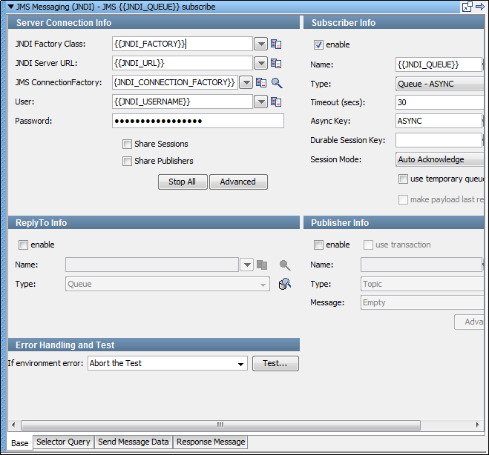The height and width of the screenshot is (455, 489).
Task: Click property icon beside JNDI Factory Class
Action: click(276, 44)
